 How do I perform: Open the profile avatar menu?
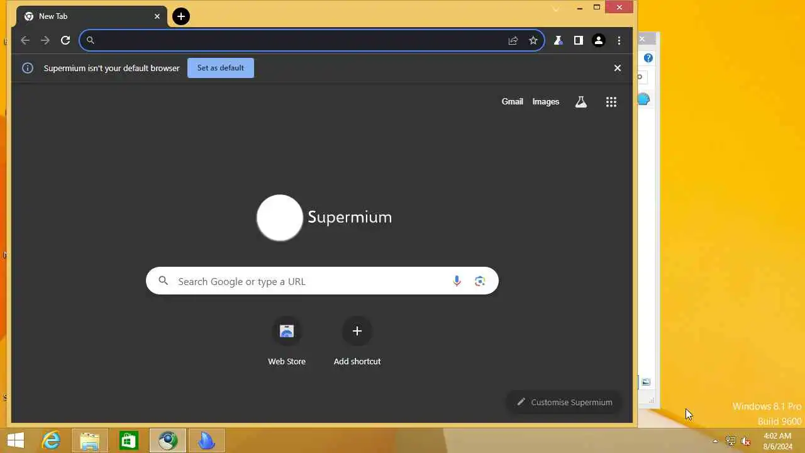coord(599,40)
